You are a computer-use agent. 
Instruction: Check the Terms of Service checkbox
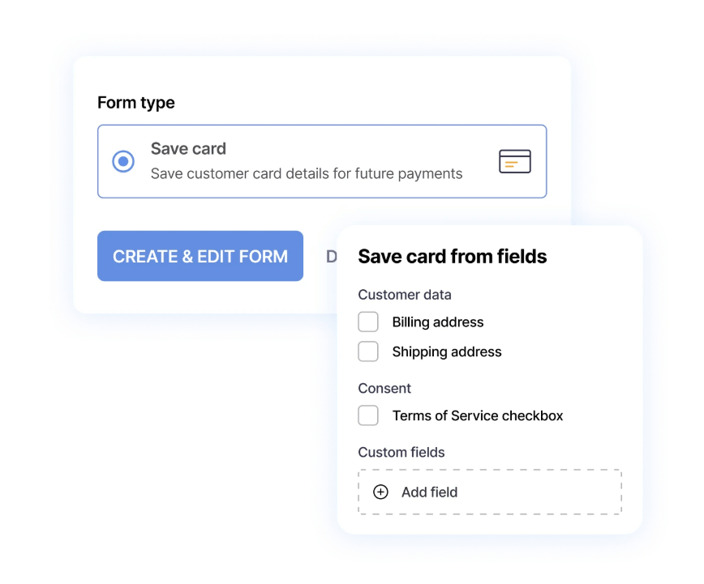368,416
